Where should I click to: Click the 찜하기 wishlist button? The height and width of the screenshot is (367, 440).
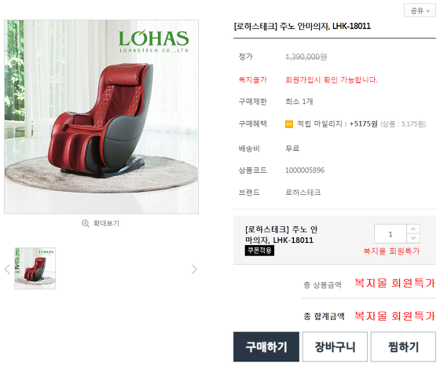pos(403,347)
